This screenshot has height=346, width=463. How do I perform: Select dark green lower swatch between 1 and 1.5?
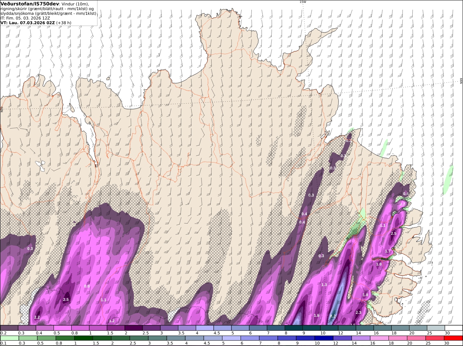tap(84, 338)
